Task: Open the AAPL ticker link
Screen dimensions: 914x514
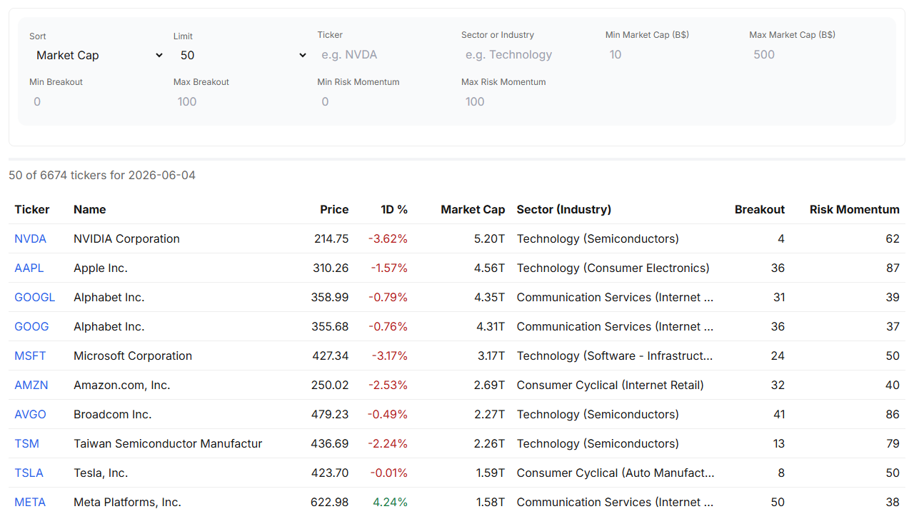Action: [29, 268]
